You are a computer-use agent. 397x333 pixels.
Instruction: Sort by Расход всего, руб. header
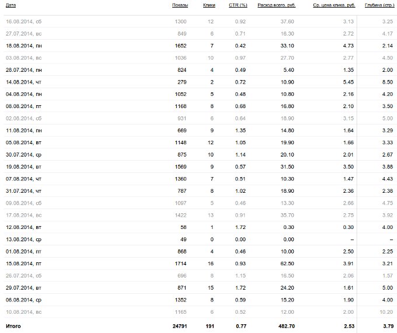click(x=277, y=5)
